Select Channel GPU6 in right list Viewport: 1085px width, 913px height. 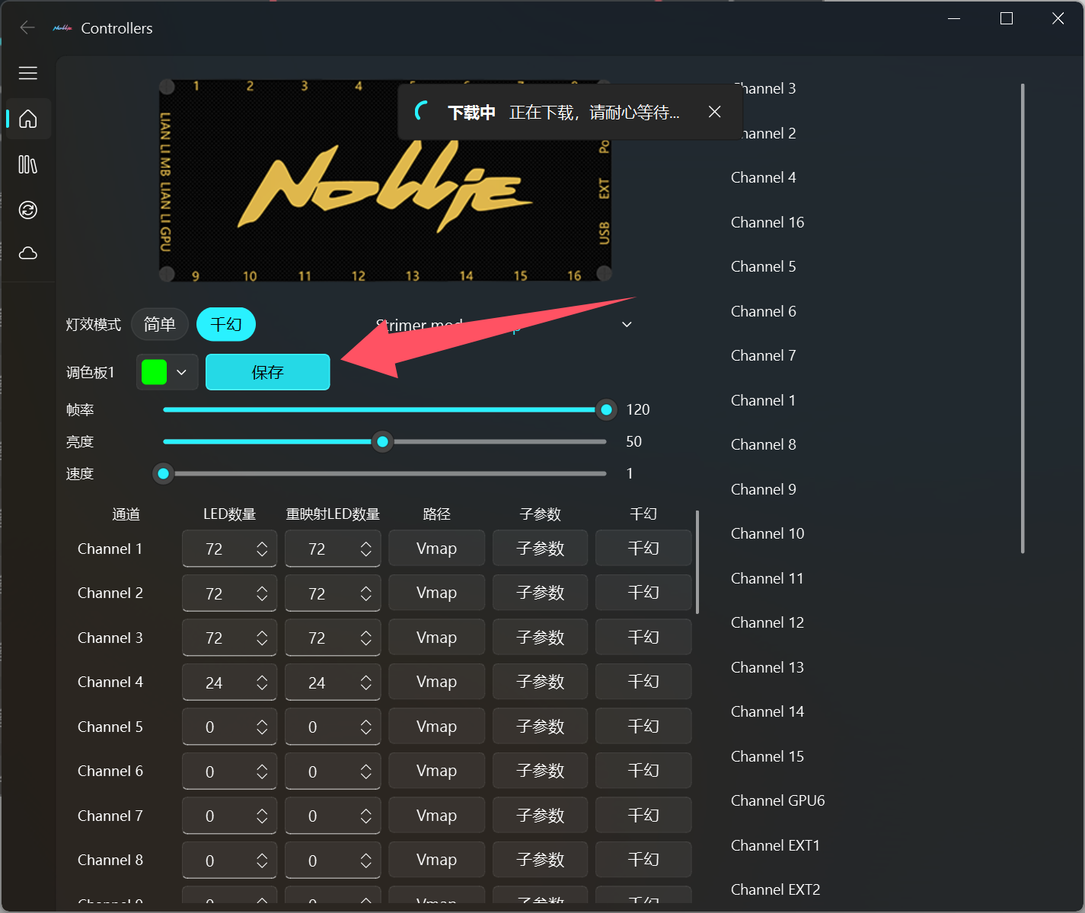tap(778, 800)
